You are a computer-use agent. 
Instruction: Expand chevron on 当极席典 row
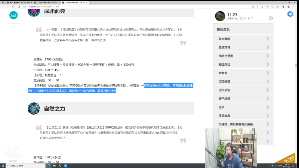[268, 116]
